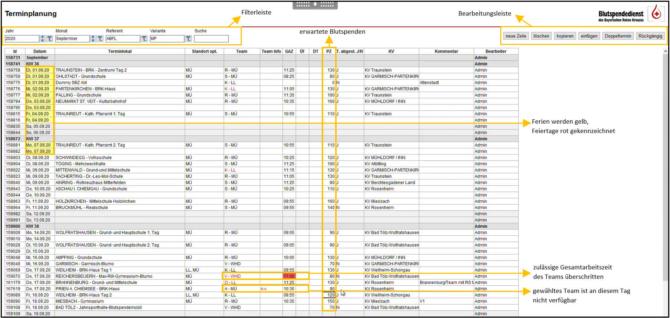
Task: Click the Monat field showing September
Action: tap(72, 38)
